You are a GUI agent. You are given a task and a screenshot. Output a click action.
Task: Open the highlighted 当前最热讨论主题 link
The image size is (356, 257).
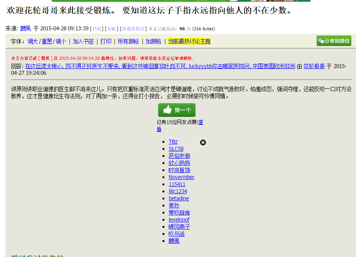189,41
